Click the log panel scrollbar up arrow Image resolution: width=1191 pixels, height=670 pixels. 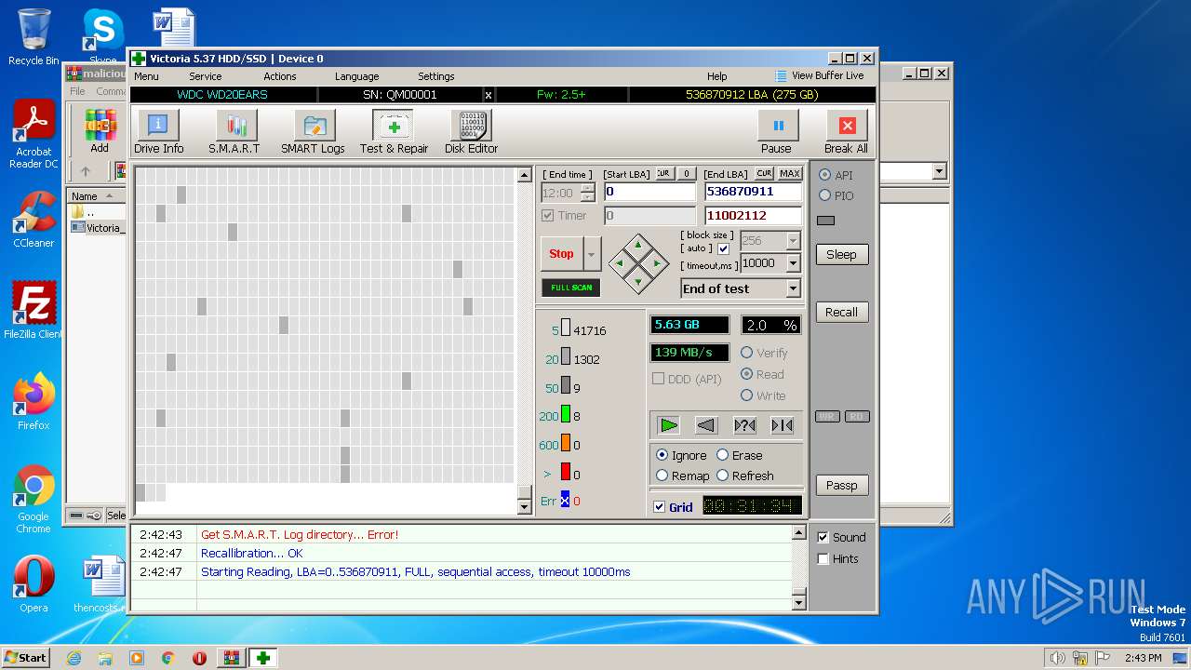(798, 533)
